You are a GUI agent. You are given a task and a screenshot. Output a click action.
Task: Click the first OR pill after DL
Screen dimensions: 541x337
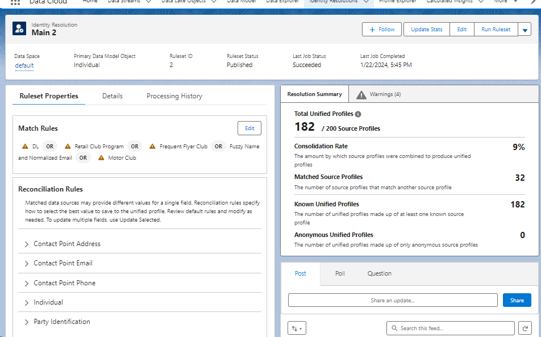pos(49,147)
